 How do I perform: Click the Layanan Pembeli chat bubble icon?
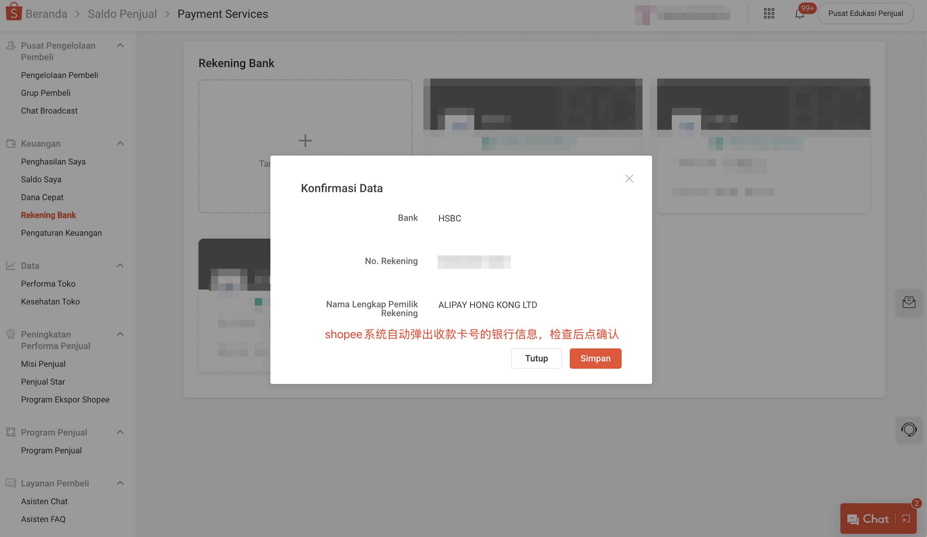[10, 483]
